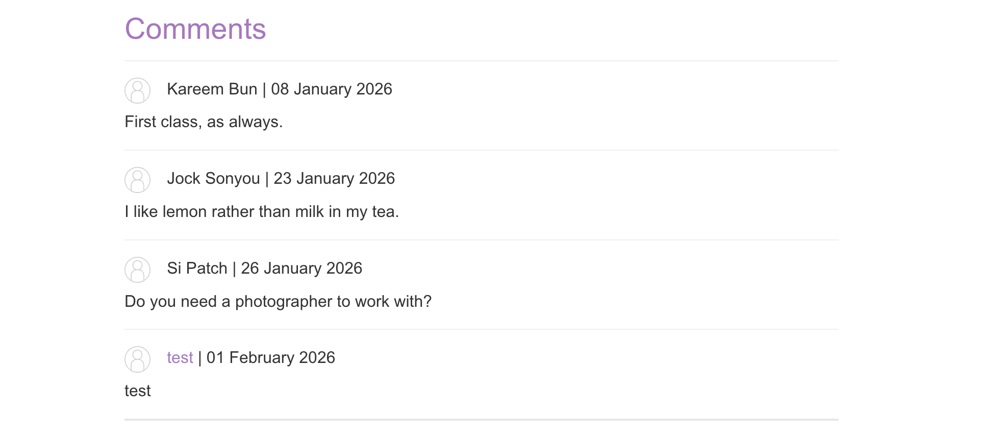Click the thick divider below the last comment
The image size is (1006, 437).
pos(482,420)
